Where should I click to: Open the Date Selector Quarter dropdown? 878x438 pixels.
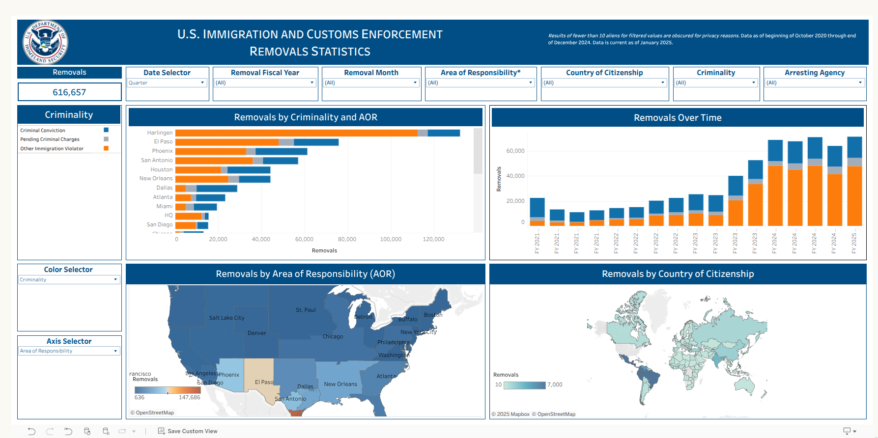click(x=167, y=83)
